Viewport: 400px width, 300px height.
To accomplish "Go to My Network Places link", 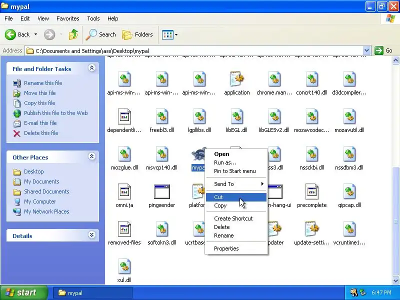I will [x=46, y=211].
